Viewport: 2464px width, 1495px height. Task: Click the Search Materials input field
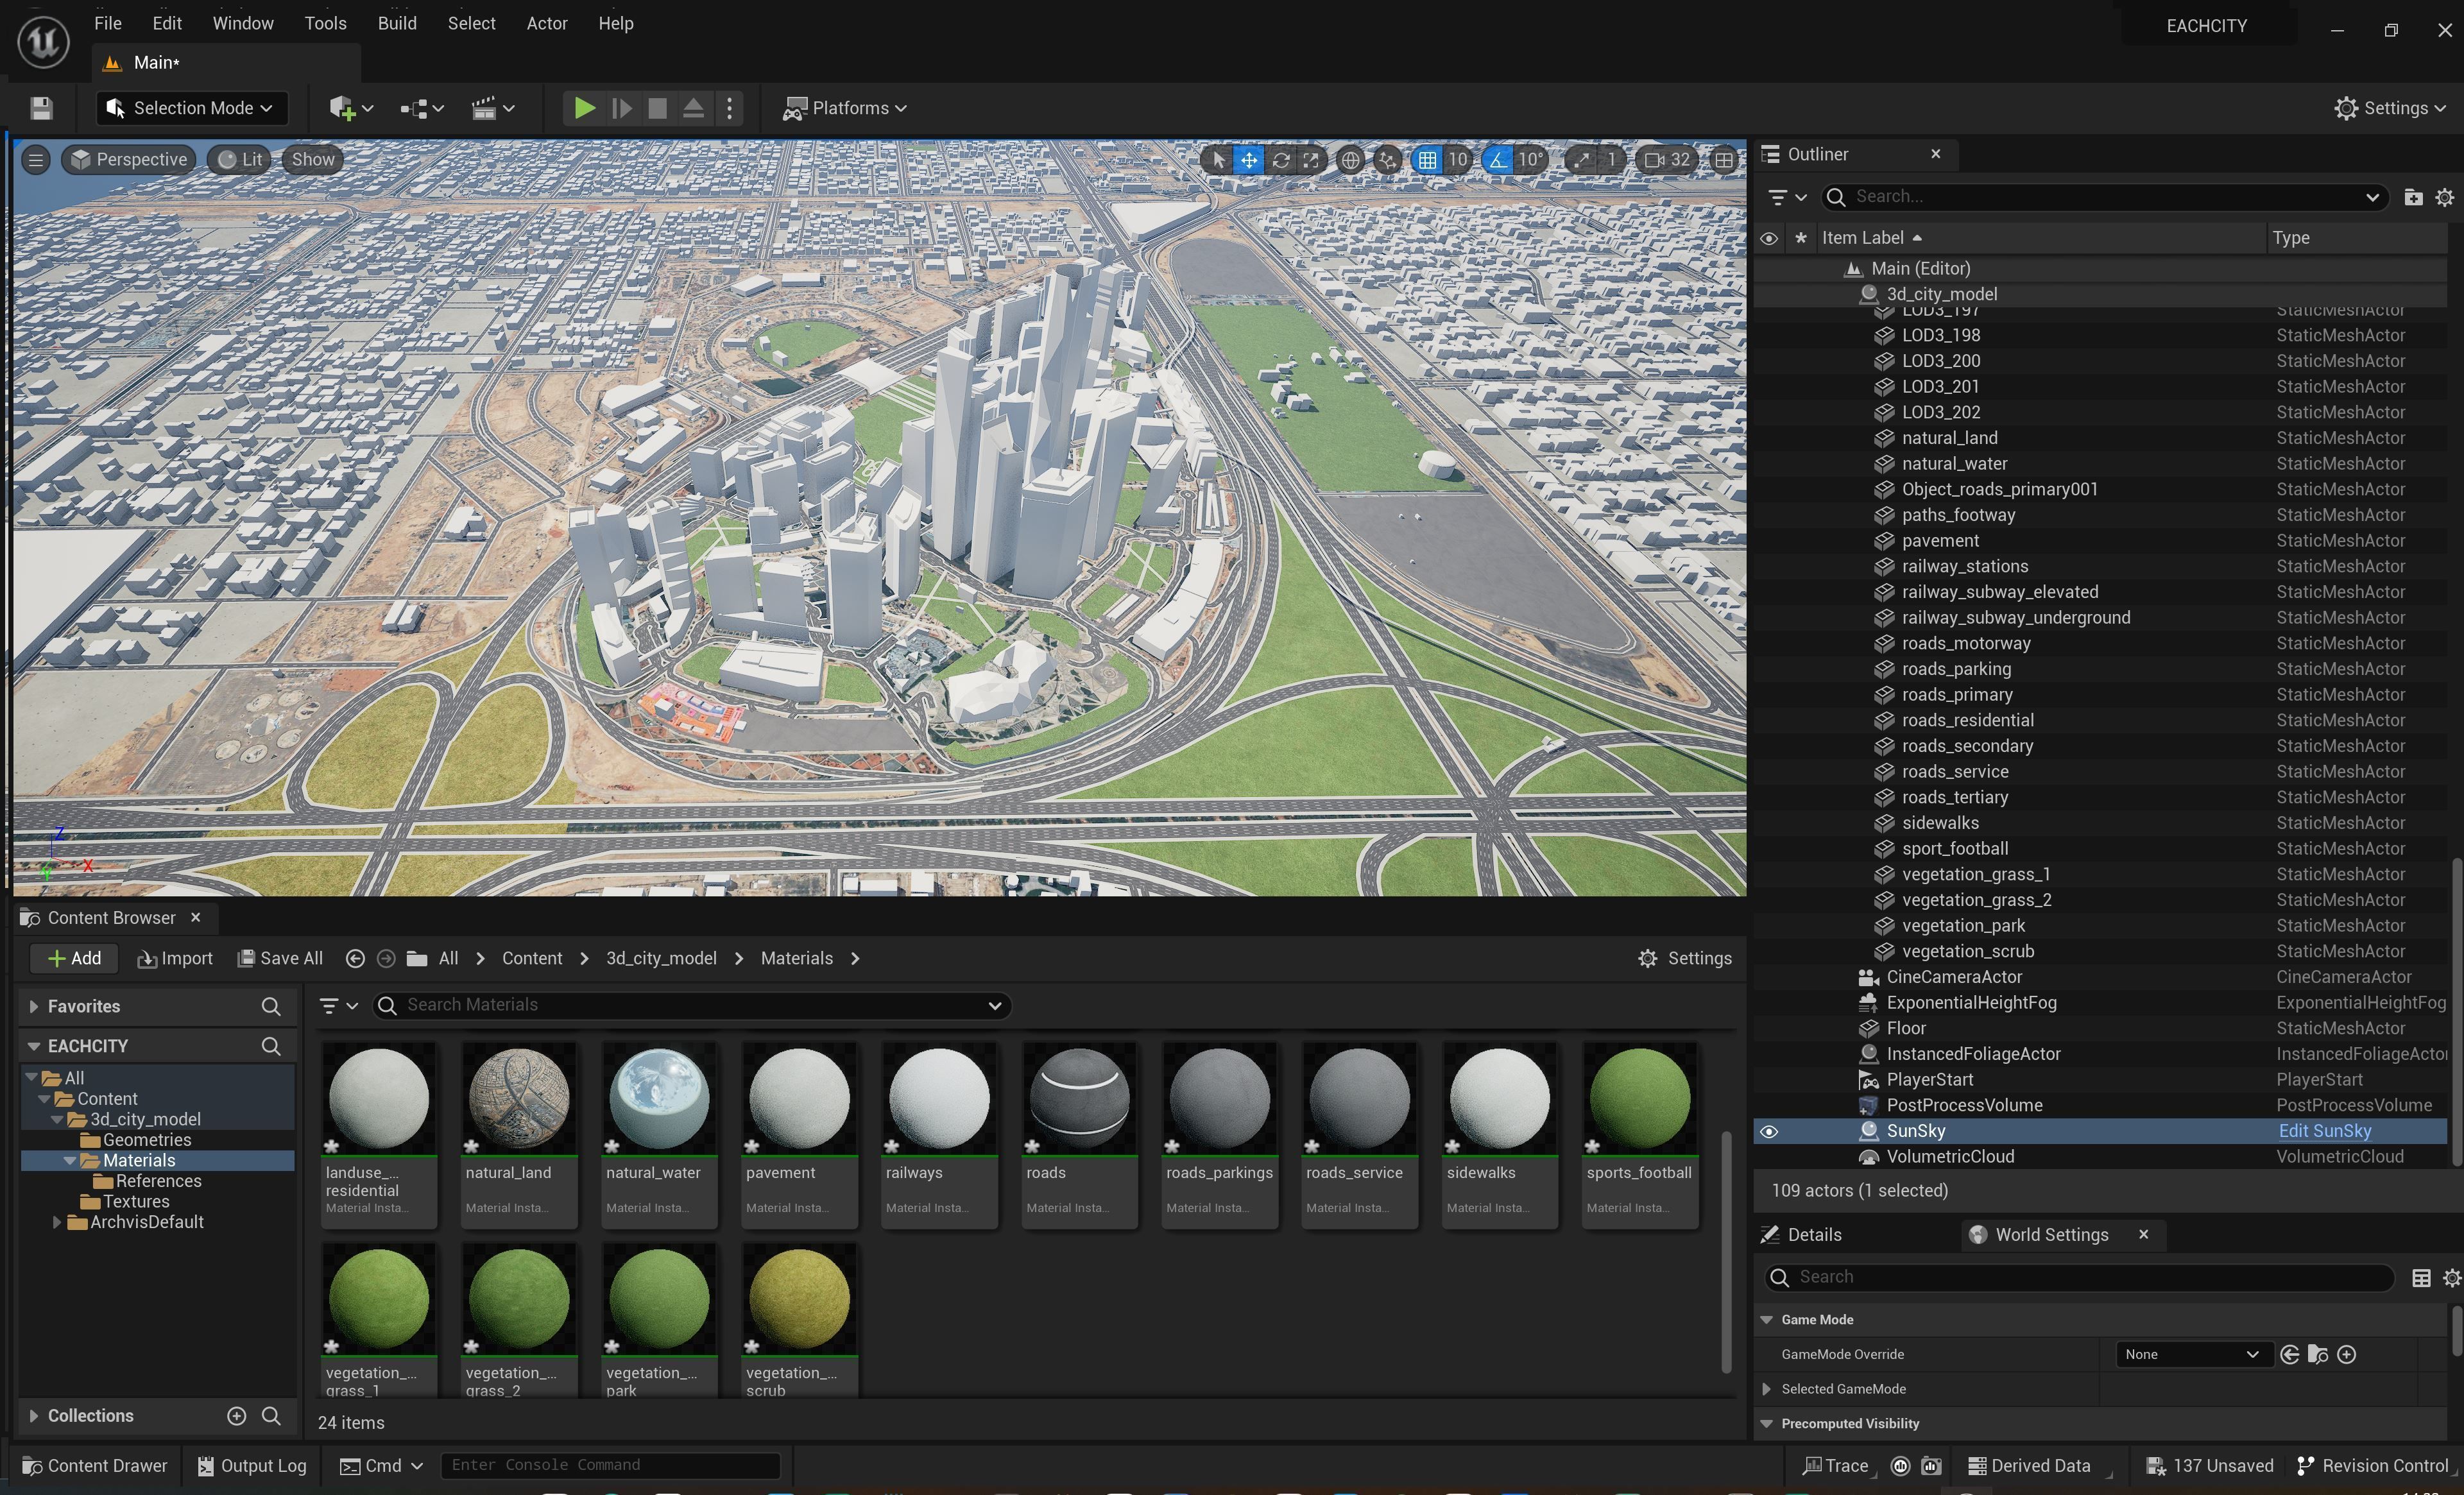tap(692, 1005)
